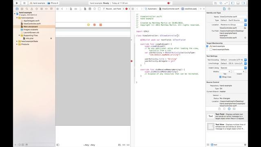
Task: Toggle the navigator pane visibility
Action: [233, 3]
